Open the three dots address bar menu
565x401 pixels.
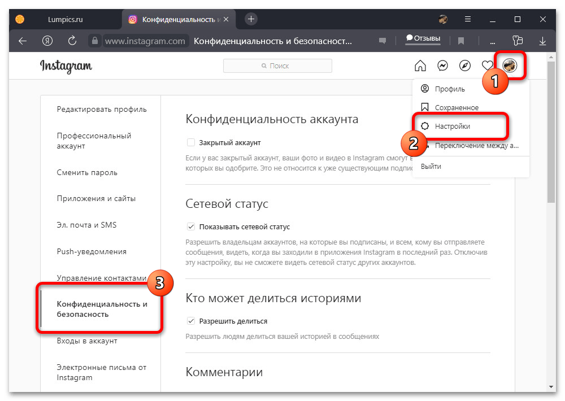tap(492, 42)
